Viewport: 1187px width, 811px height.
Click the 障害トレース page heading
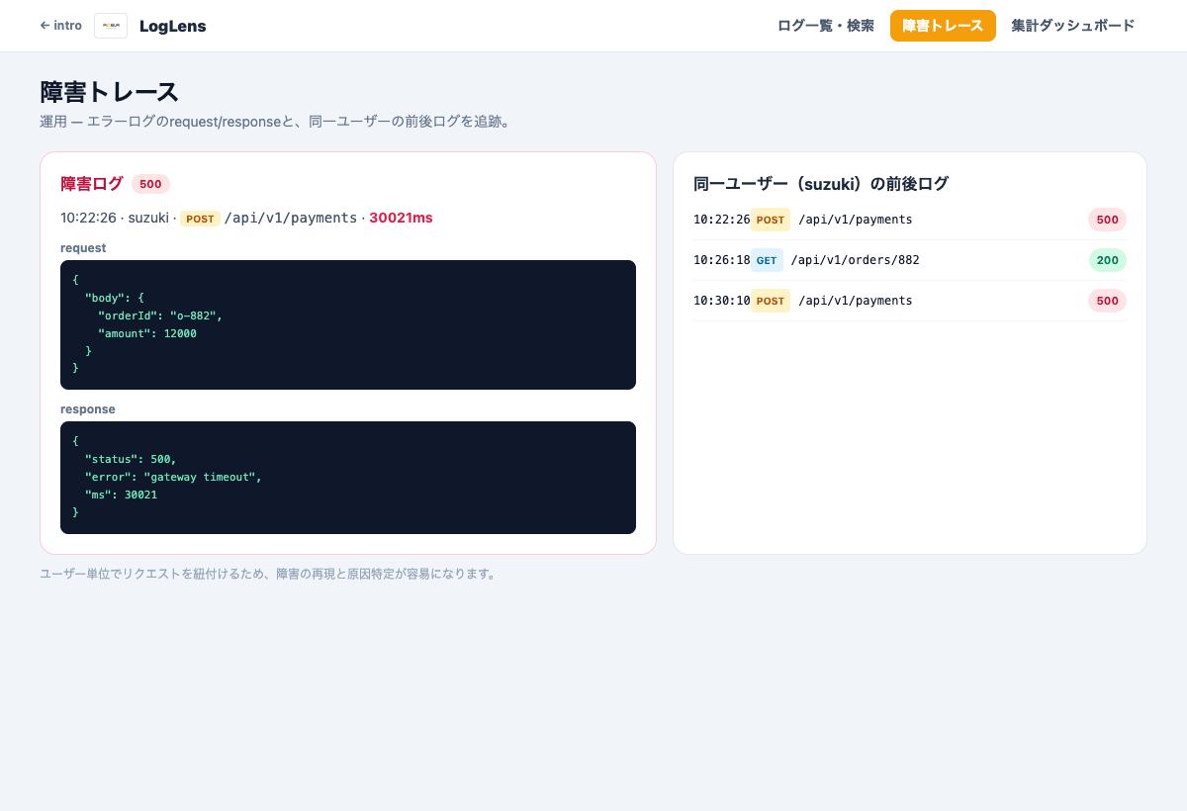pyautogui.click(x=109, y=92)
